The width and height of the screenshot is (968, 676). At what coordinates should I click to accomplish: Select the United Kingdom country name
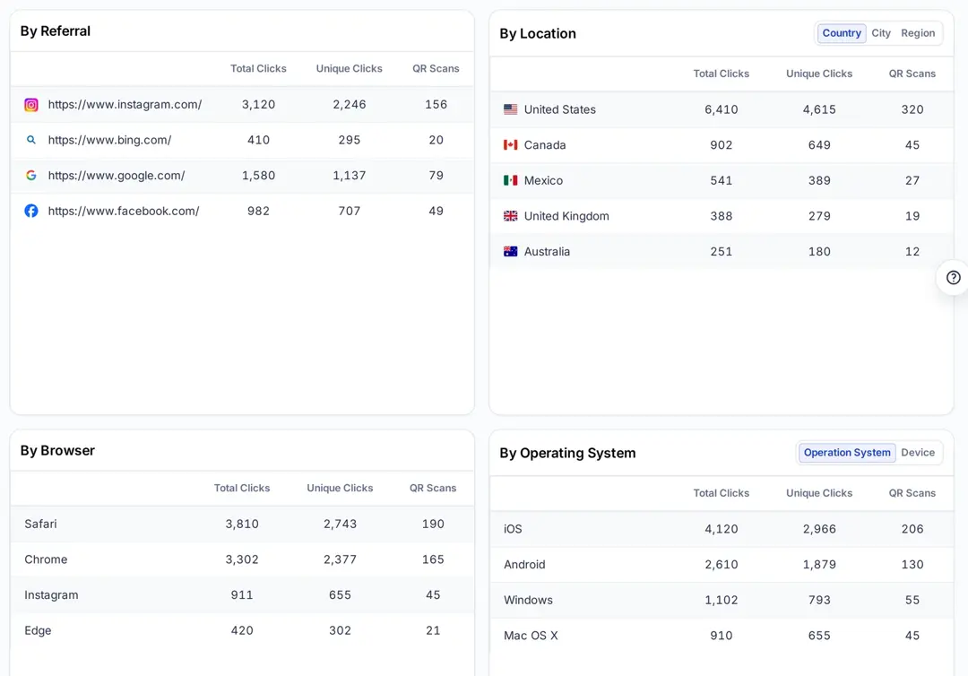tap(566, 216)
